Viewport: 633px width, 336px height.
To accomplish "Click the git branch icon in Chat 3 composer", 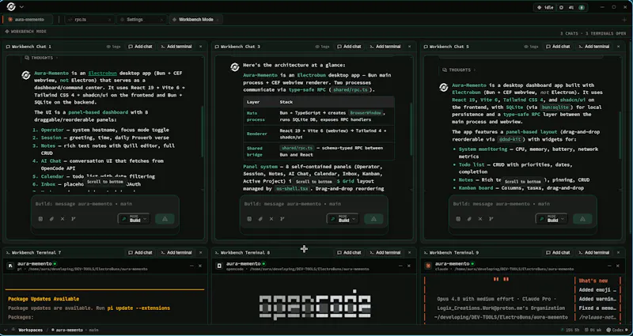I will pyautogui.click(x=282, y=219).
